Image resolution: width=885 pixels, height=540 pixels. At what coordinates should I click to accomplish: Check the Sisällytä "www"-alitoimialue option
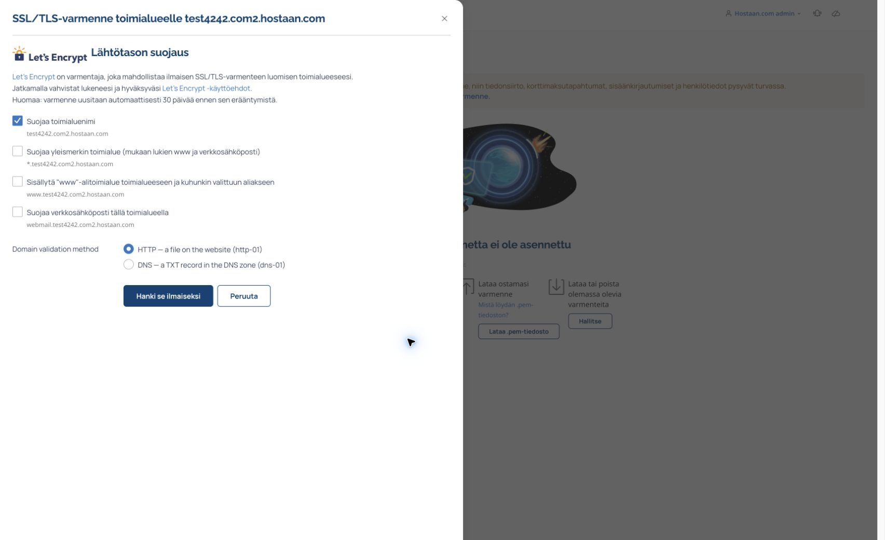(18, 182)
